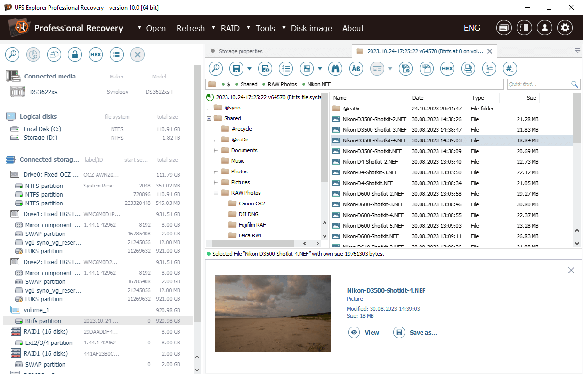Click the message log icon in top bar

pyautogui.click(x=504, y=28)
